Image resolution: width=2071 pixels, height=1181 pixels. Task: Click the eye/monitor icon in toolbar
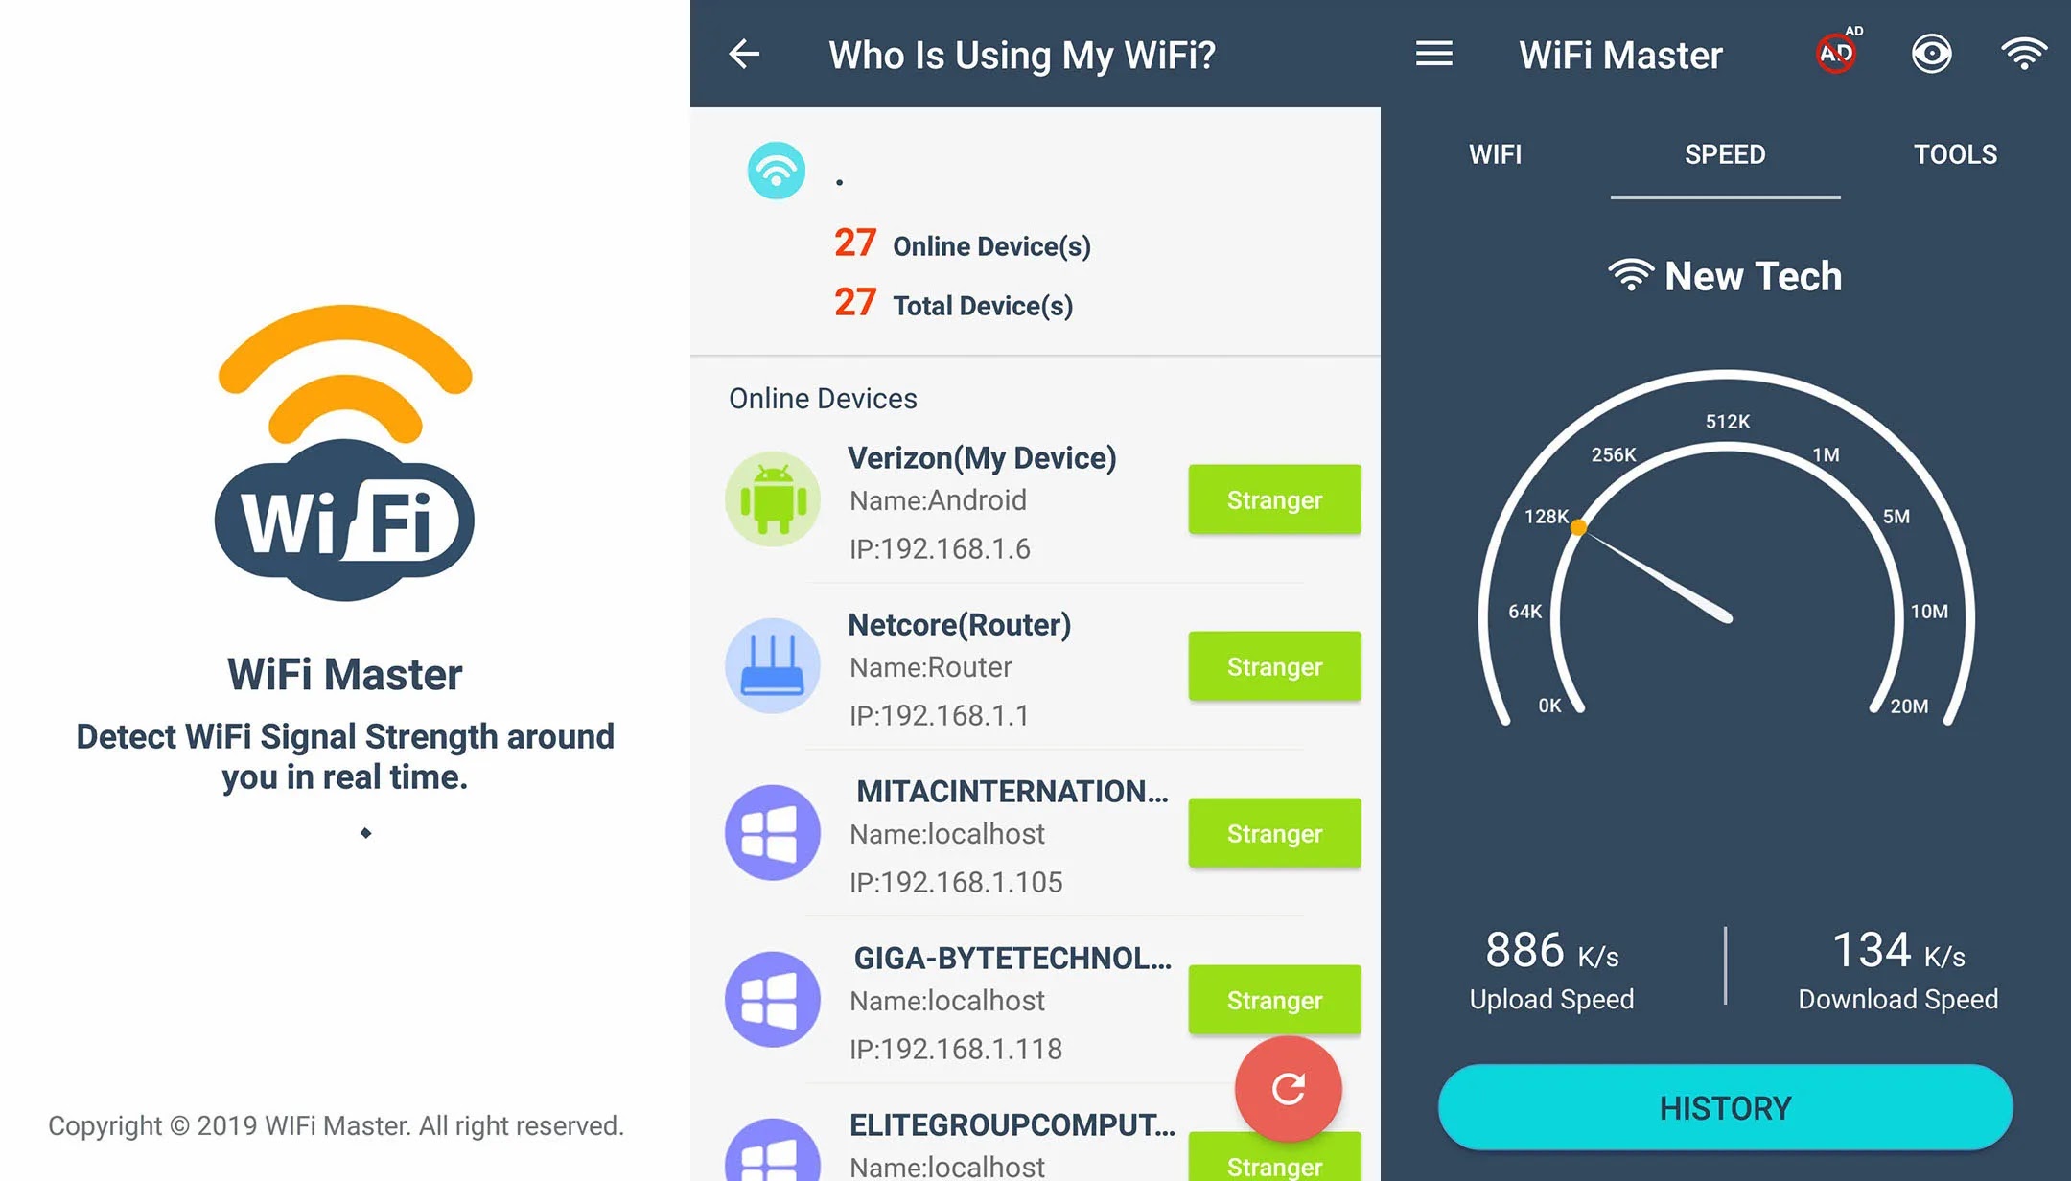click(1932, 54)
